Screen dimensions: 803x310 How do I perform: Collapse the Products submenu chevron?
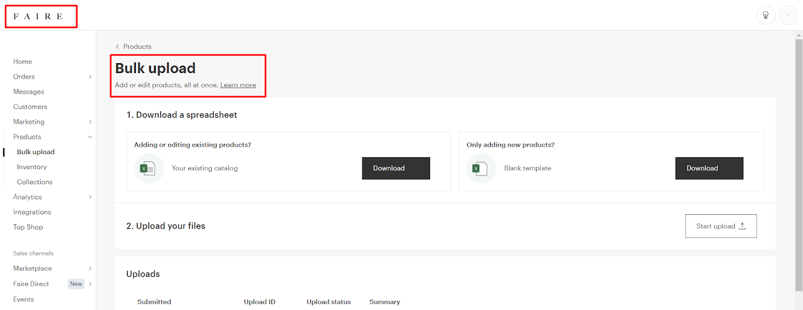(90, 137)
